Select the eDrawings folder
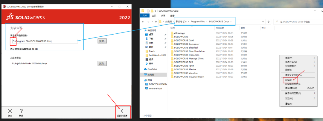The height and width of the screenshot is (121, 323). pyautogui.click(x=178, y=33)
